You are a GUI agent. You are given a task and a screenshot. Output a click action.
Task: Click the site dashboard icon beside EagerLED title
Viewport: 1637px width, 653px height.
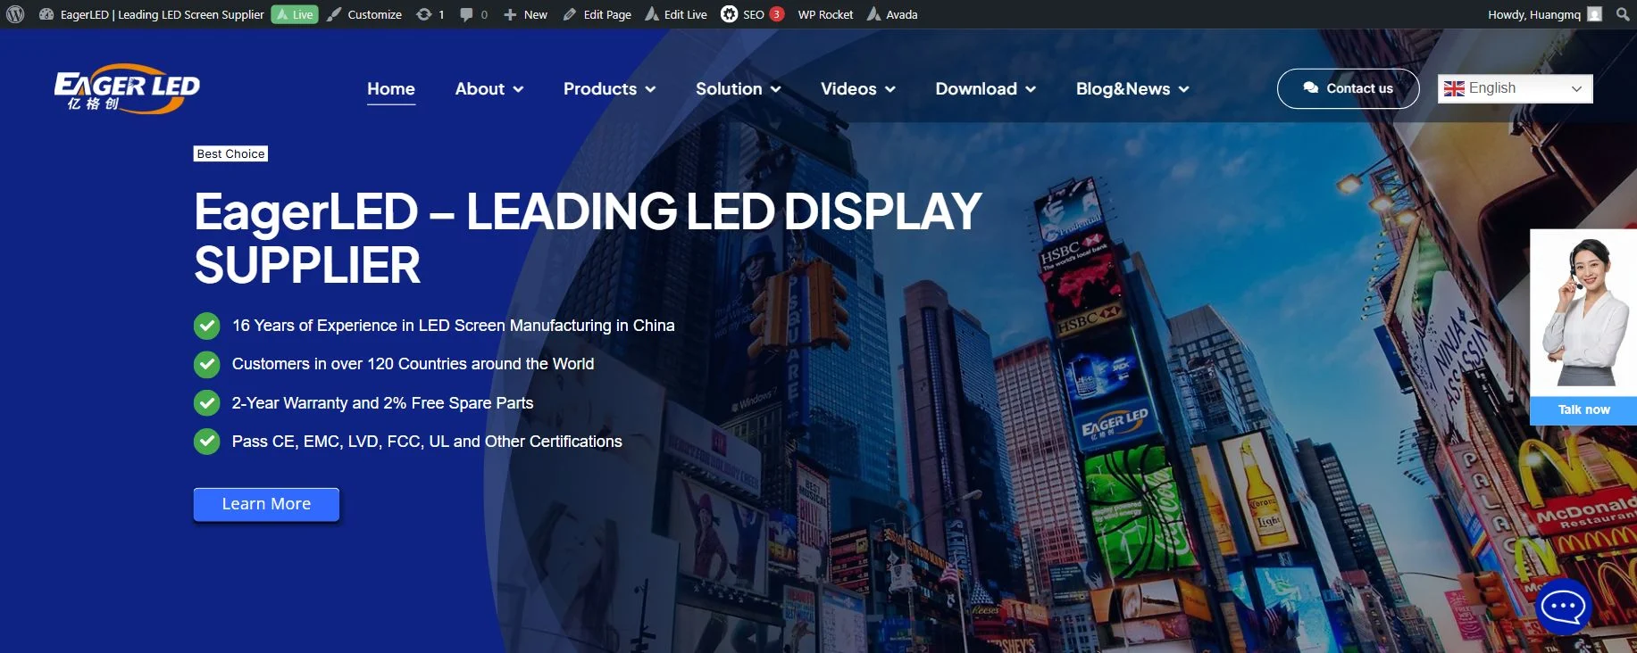coord(46,14)
